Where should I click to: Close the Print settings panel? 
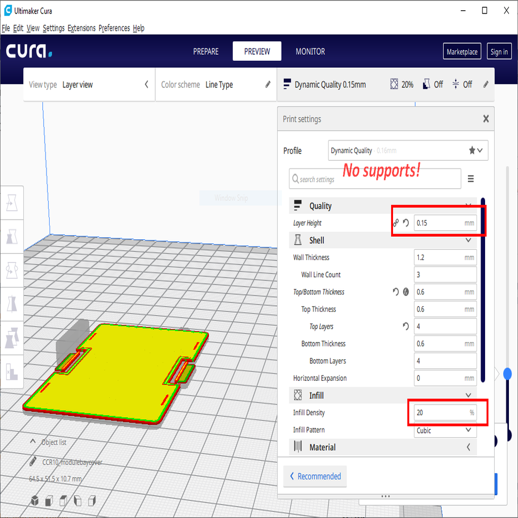coord(486,119)
